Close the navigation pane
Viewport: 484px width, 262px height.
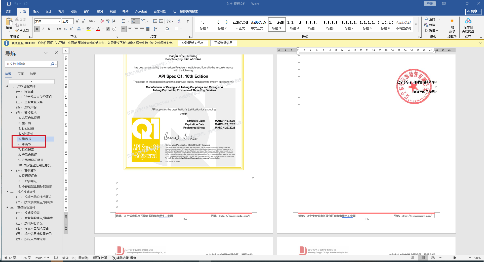[56, 53]
